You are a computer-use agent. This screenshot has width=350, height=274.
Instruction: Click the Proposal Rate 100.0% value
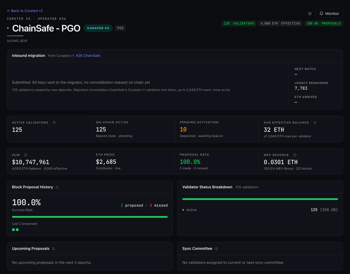click(x=190, y=162)
